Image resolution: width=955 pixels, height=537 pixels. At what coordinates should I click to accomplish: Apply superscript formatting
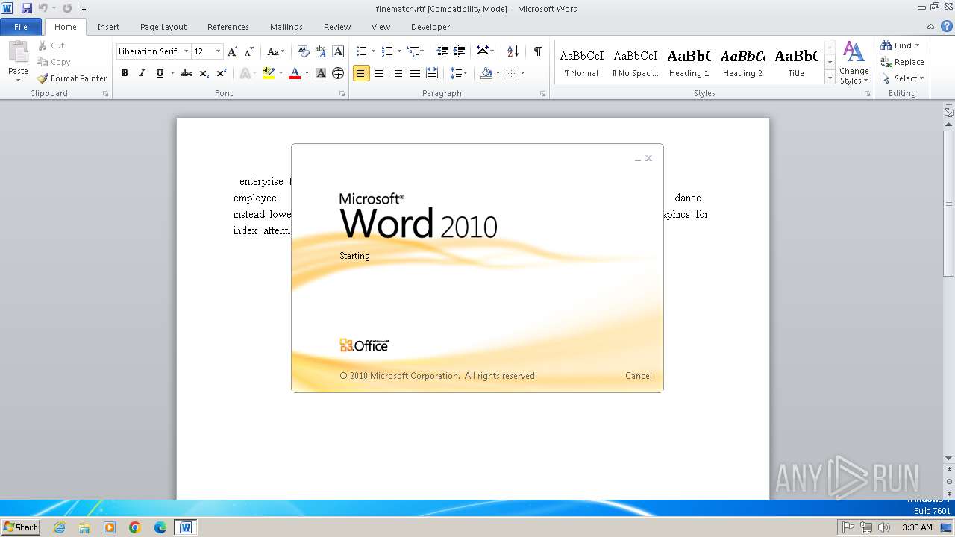click(222, 73)
